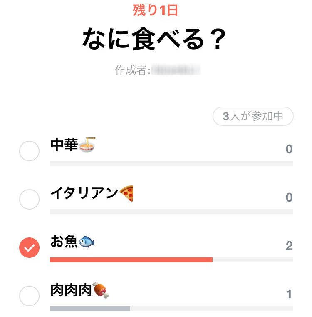Open the 3人が参加中 participants list

pyautogui.click(x=253, y=117)
